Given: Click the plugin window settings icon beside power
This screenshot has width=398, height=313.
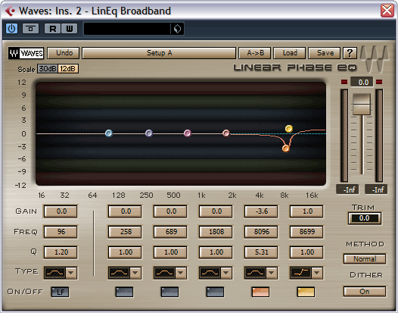Looking at the screenshot, I should click(31, 29).
